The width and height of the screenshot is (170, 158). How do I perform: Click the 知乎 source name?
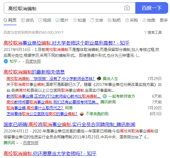(14, 61)
